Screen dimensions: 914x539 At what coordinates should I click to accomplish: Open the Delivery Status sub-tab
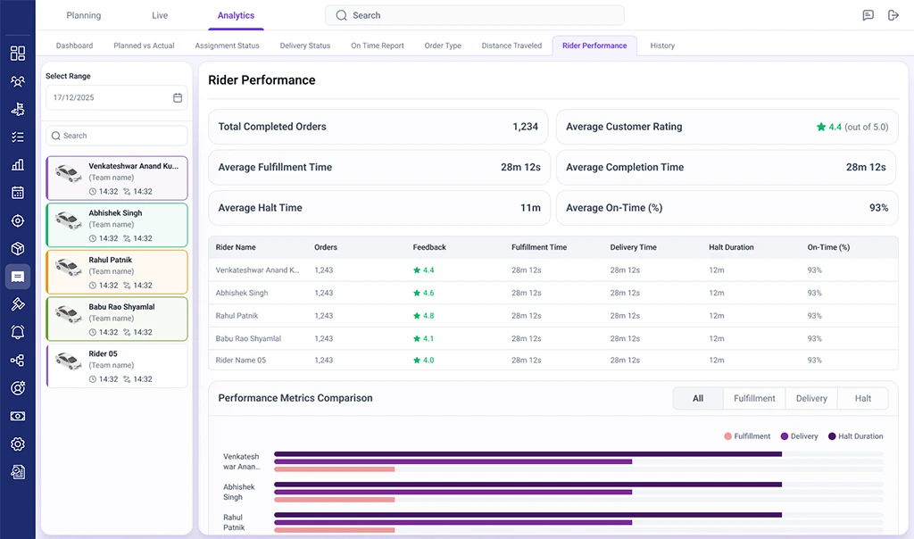pyautogui.click(x=305, y=46)
